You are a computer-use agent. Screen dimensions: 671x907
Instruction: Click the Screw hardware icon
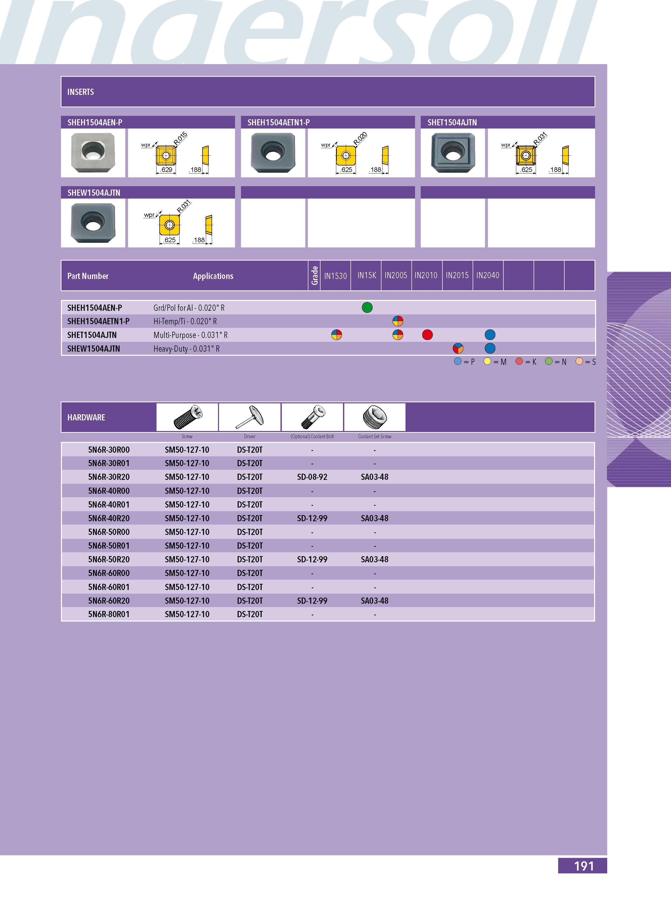coord(187,417)
